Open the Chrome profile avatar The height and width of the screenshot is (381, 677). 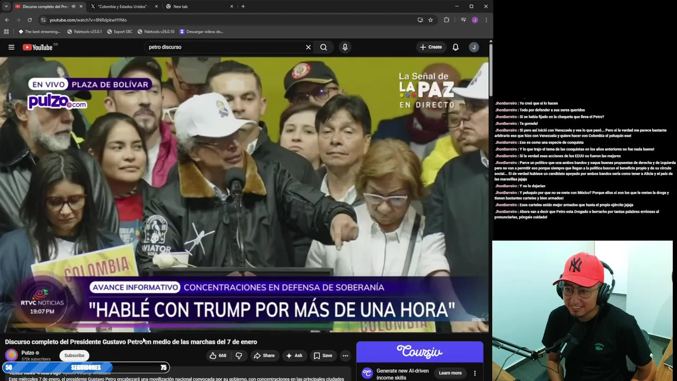[x=475, y=20]
